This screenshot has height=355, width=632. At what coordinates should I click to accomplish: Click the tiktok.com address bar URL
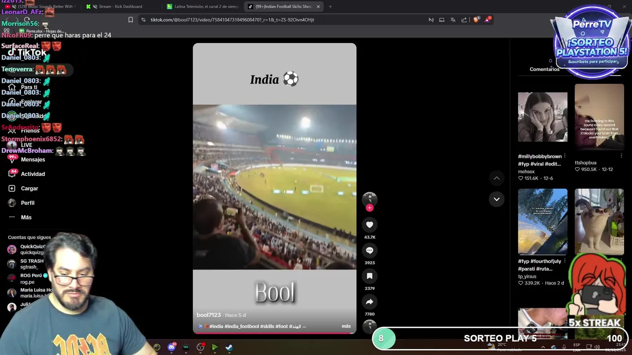(232, 20)
